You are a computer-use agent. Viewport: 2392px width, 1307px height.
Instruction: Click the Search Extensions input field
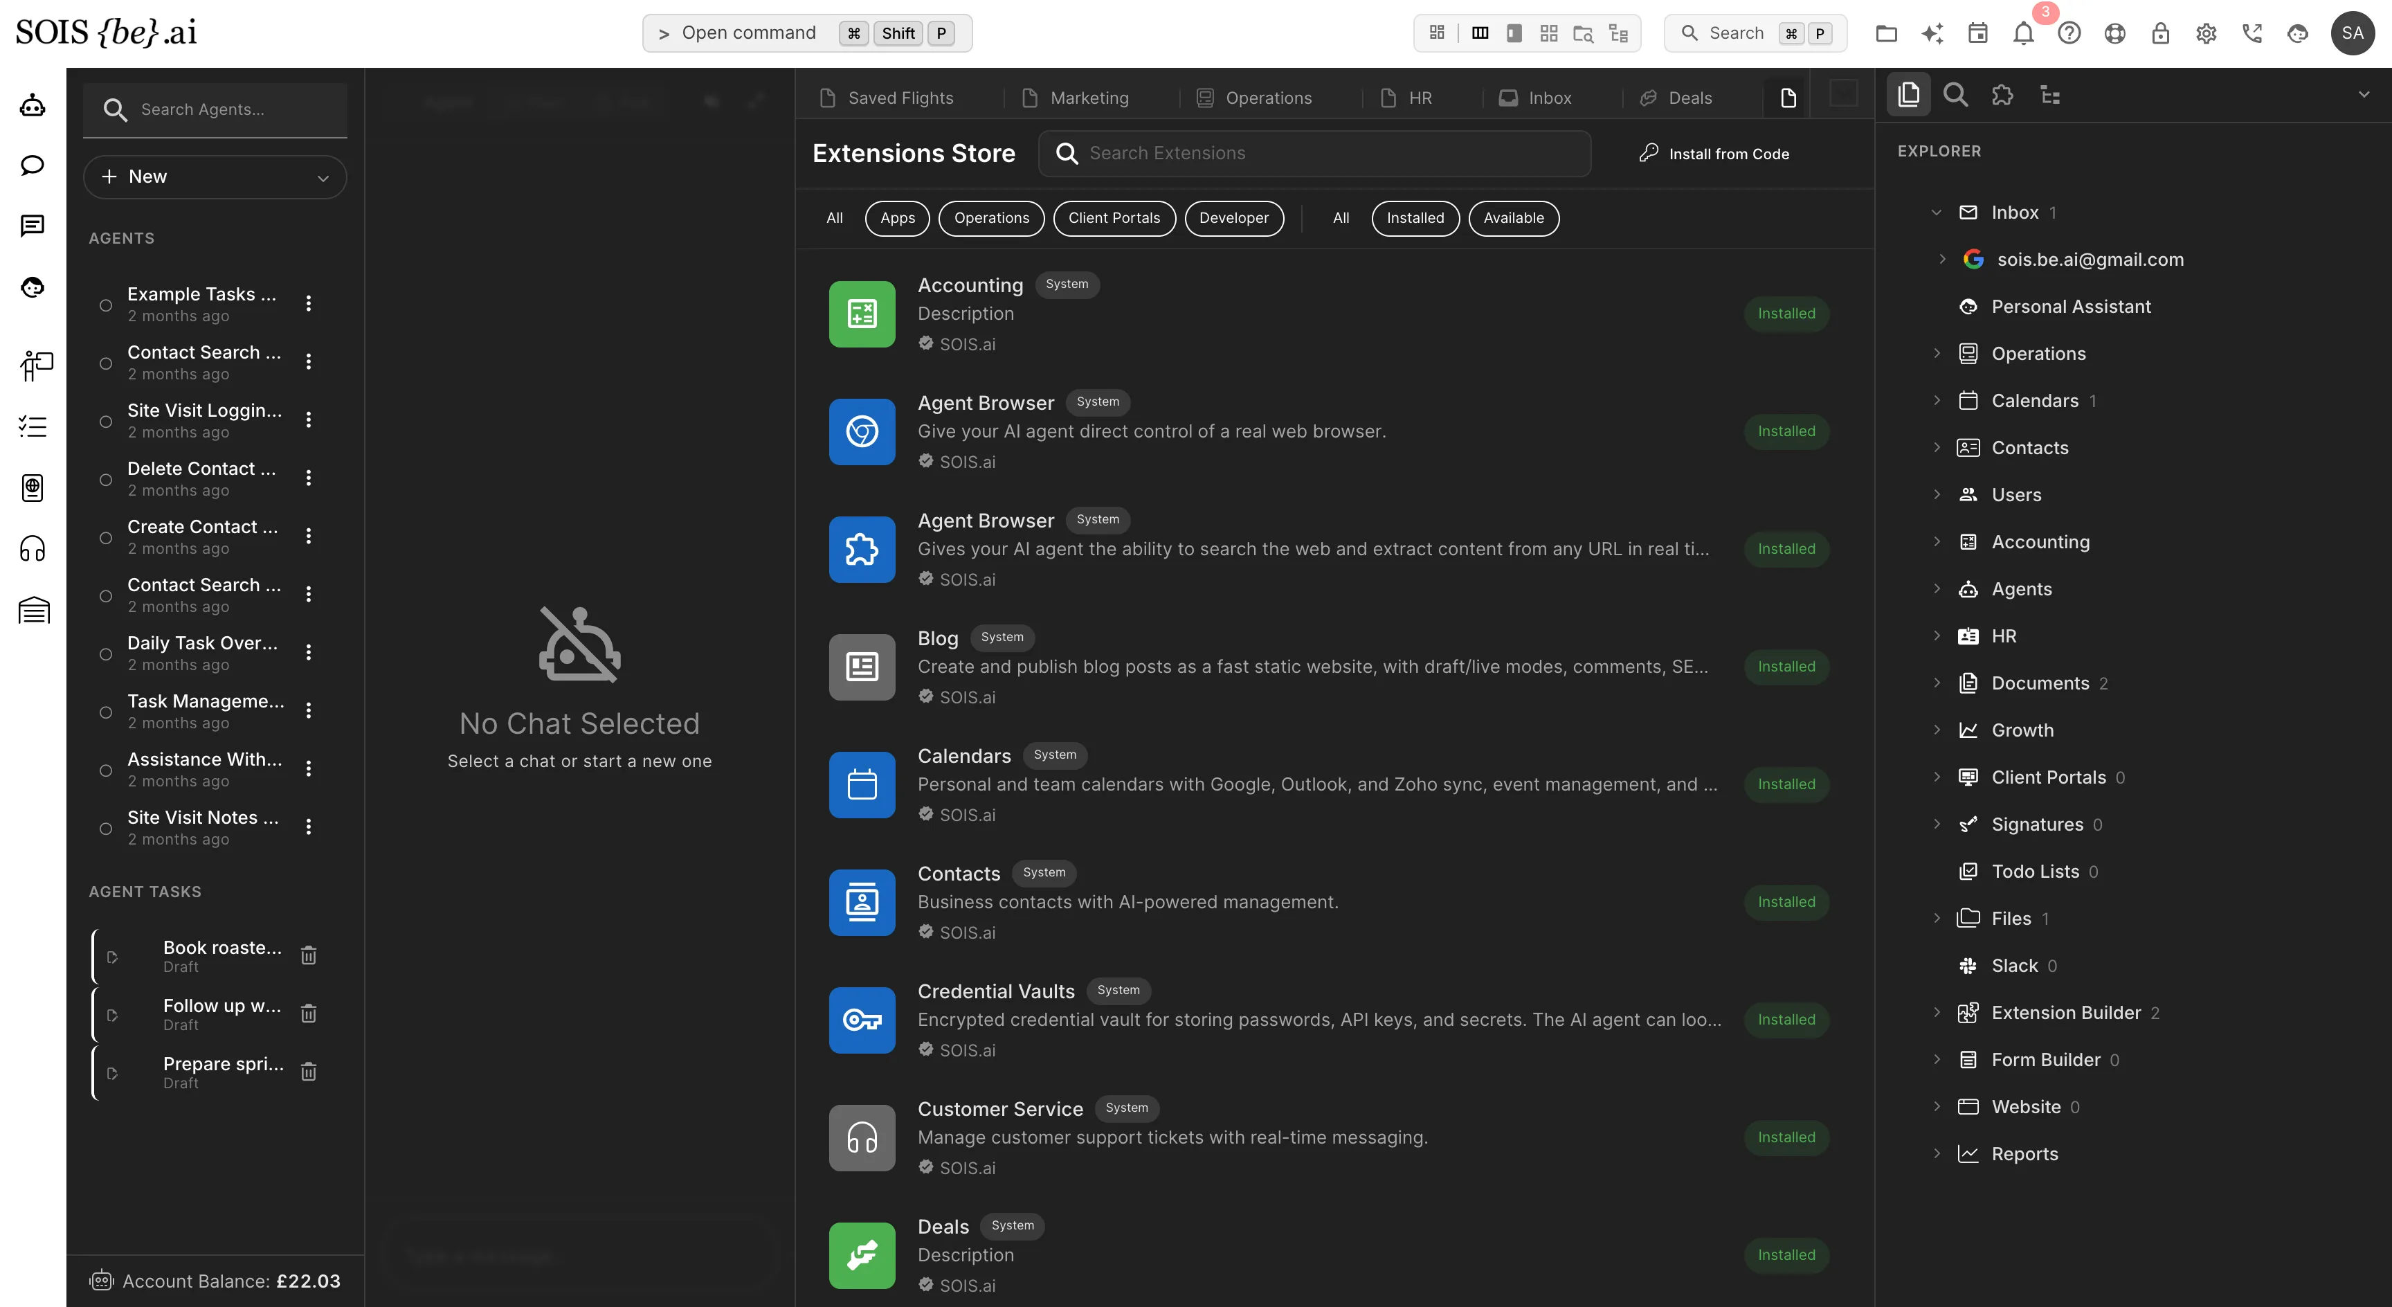pyautogui.click(x=1315, y=153)
